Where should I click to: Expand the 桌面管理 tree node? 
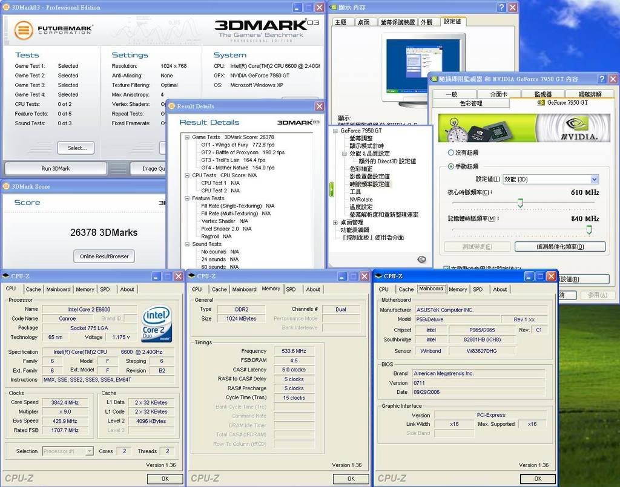(x=335, y=223)
